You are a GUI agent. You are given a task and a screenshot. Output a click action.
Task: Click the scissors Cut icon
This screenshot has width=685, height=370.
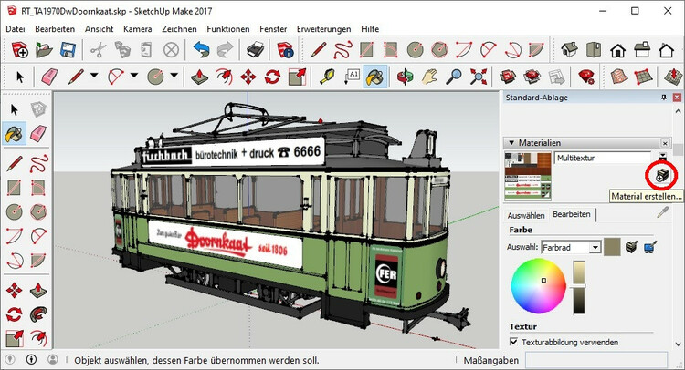coord(99,50)
